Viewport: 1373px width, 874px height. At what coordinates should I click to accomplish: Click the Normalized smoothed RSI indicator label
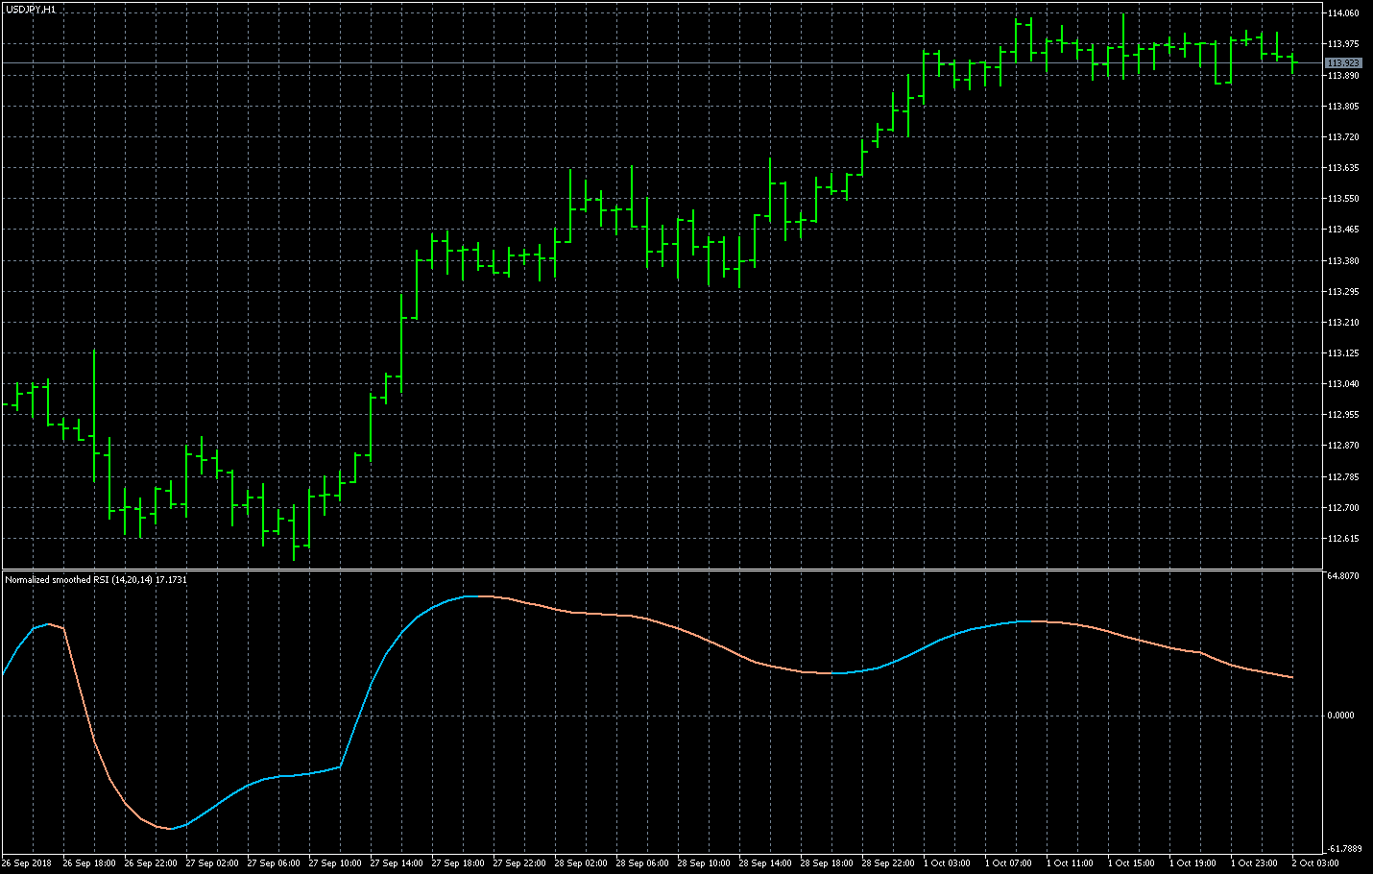coord(95,580)
